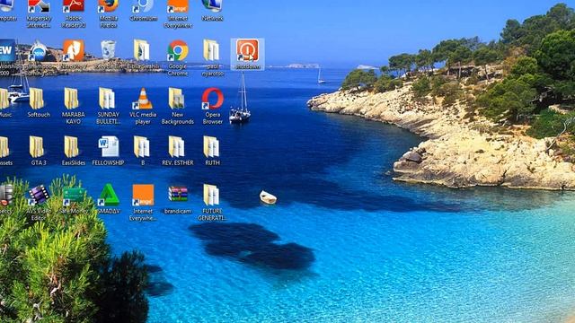The image size is (575, 323).
Task: Select the MARABA KAYO folder
Action: coord(74,106)
